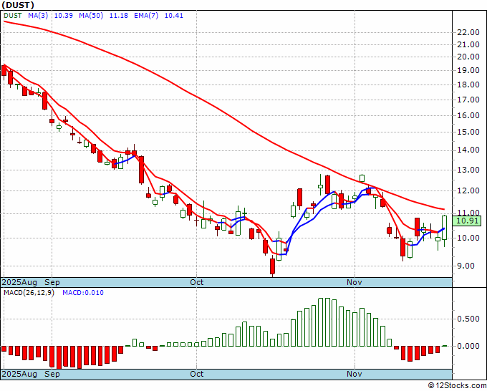The height and width of the screenshot is (391, 487).
Task: Click the 16.00 price axis label
Action: point(468,115)
